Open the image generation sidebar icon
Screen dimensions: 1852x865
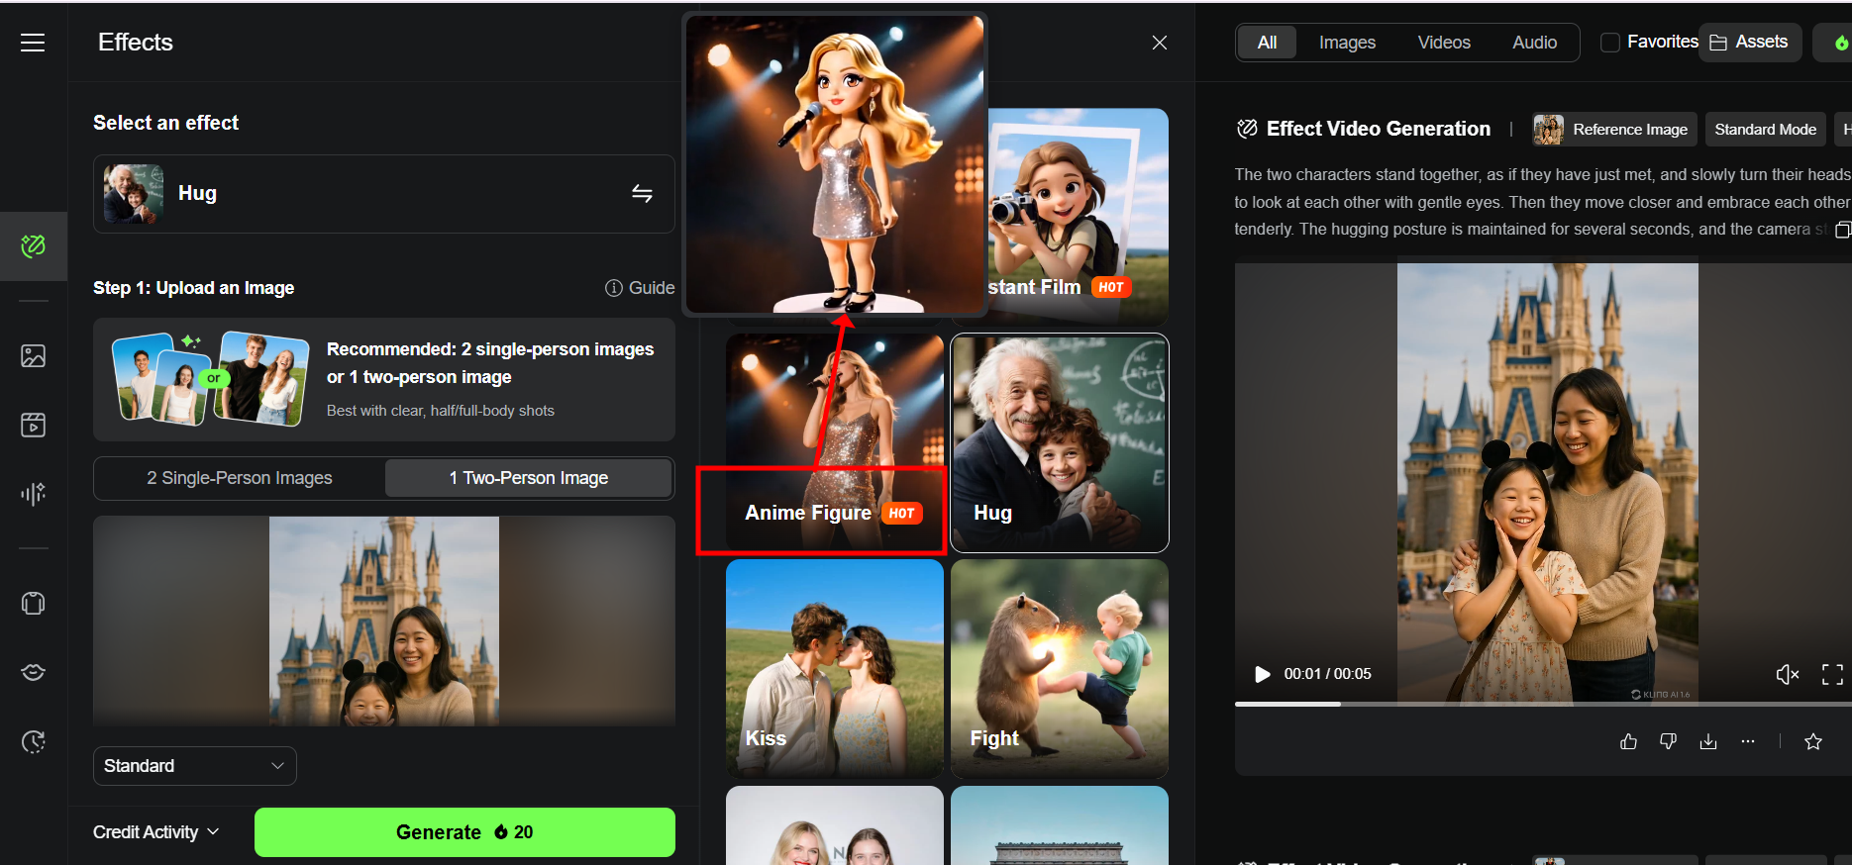(34, 355)
